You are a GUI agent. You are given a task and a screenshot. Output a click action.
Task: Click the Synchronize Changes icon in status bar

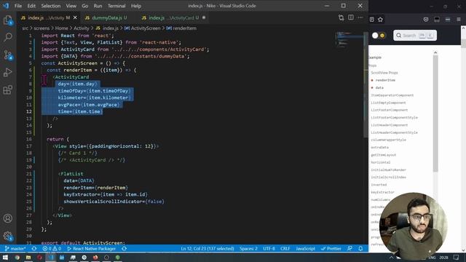pos(34,249)
